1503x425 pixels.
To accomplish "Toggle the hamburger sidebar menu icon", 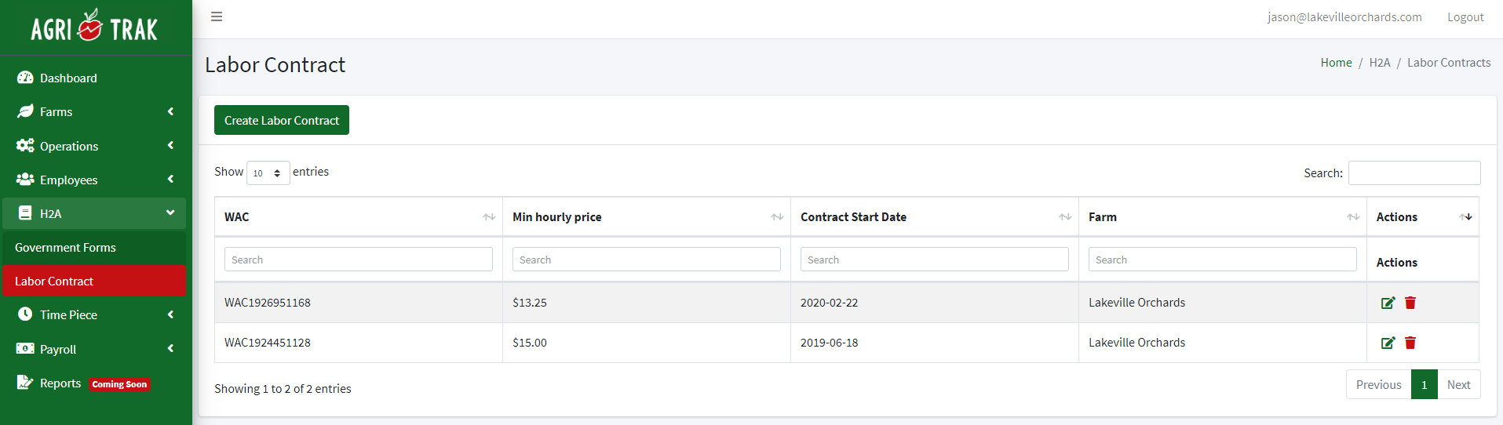I will tap(217, 16).
